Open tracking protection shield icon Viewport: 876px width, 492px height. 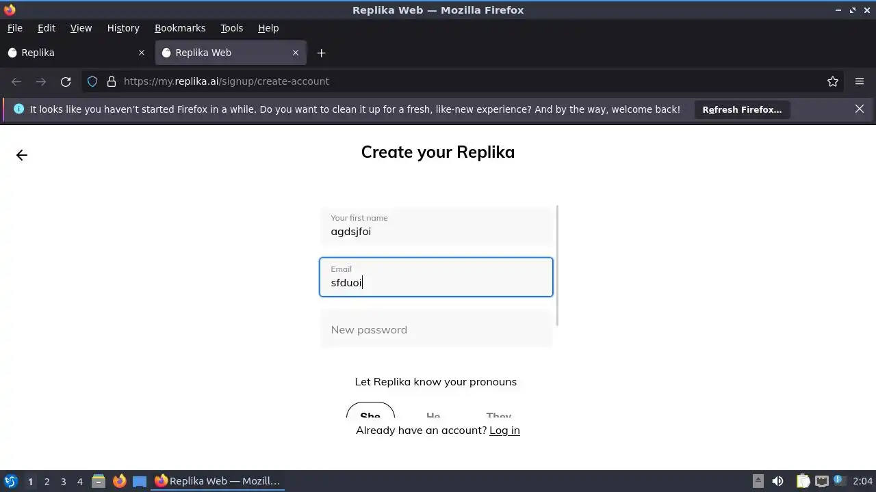coord(92,81)
